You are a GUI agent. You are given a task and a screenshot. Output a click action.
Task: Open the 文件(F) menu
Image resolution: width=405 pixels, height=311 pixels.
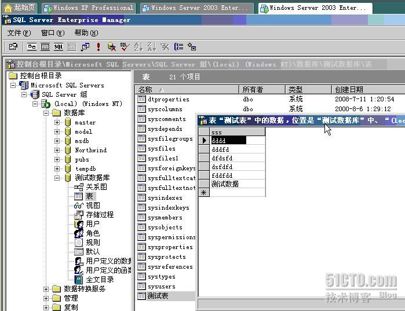[x=19, y=33]
